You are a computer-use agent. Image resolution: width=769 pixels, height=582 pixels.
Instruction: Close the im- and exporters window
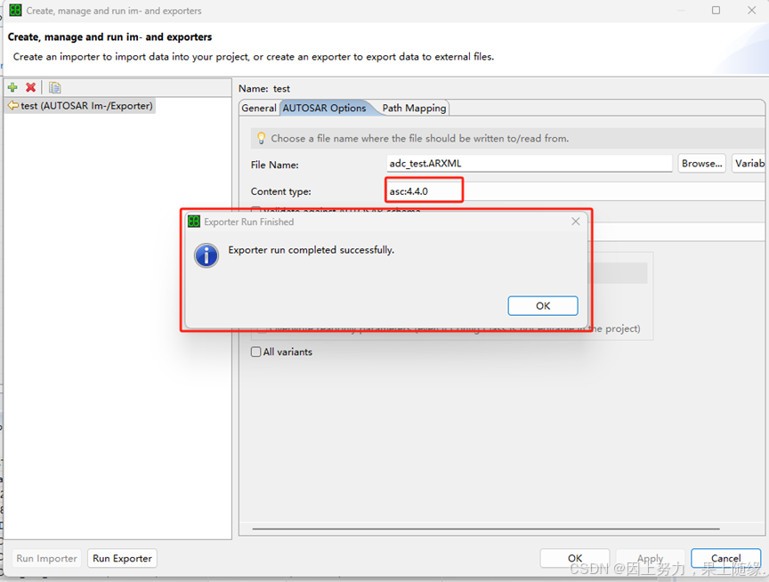[x=752, y=11]
